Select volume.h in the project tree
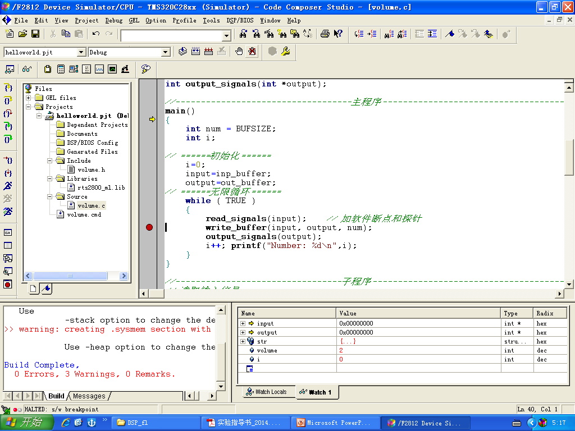The width and height of the screenshot is (575, 431). pos(92,169)
